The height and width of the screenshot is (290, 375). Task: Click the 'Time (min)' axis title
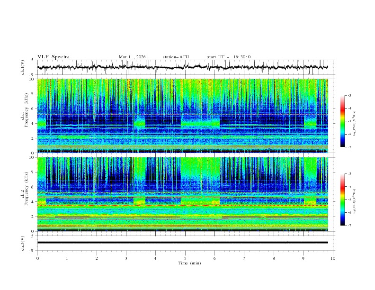coord(189,263)
